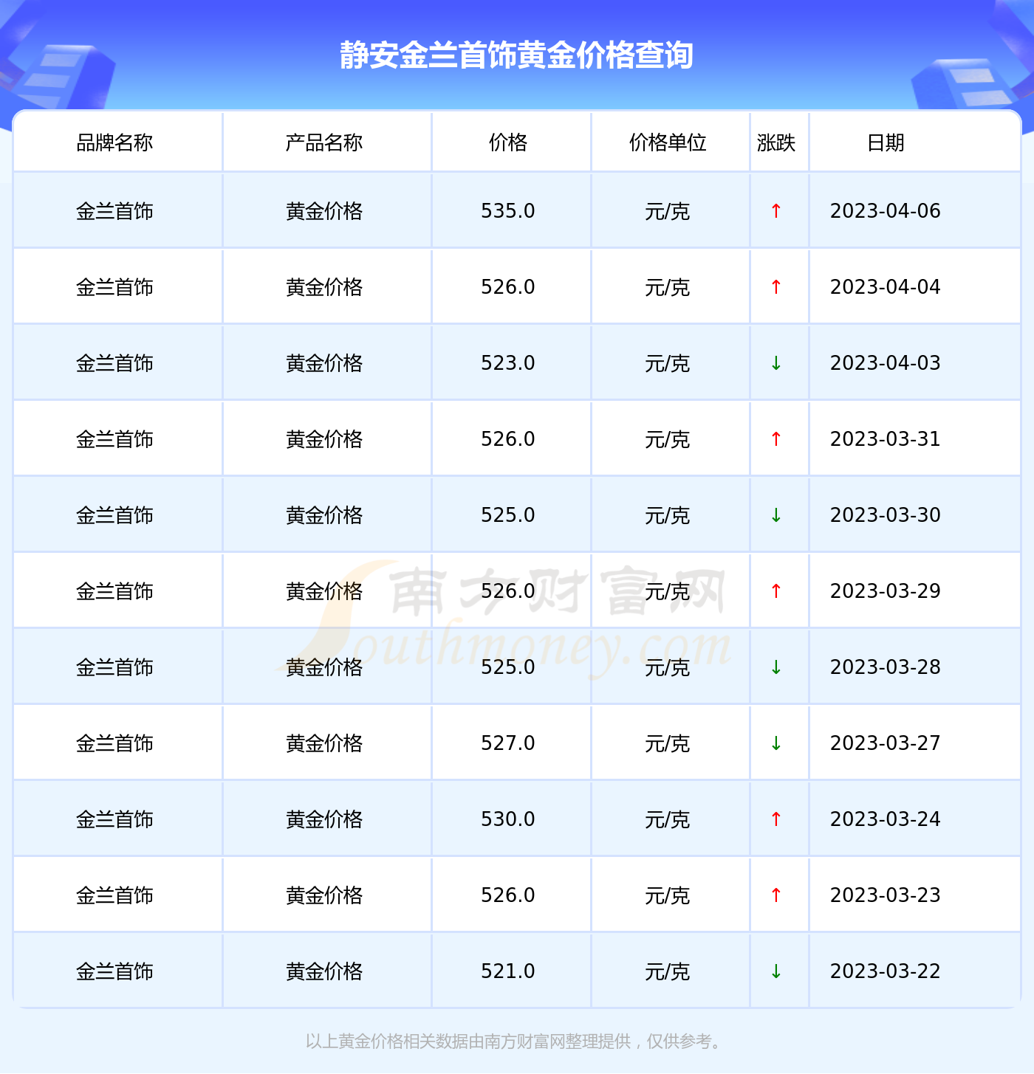1034x1074 pixels.
Task: Click the date 2023-04-03
Action: 886,363
